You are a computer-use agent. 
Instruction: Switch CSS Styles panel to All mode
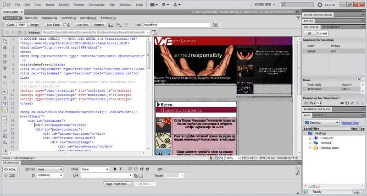click(x=310, y=33)
